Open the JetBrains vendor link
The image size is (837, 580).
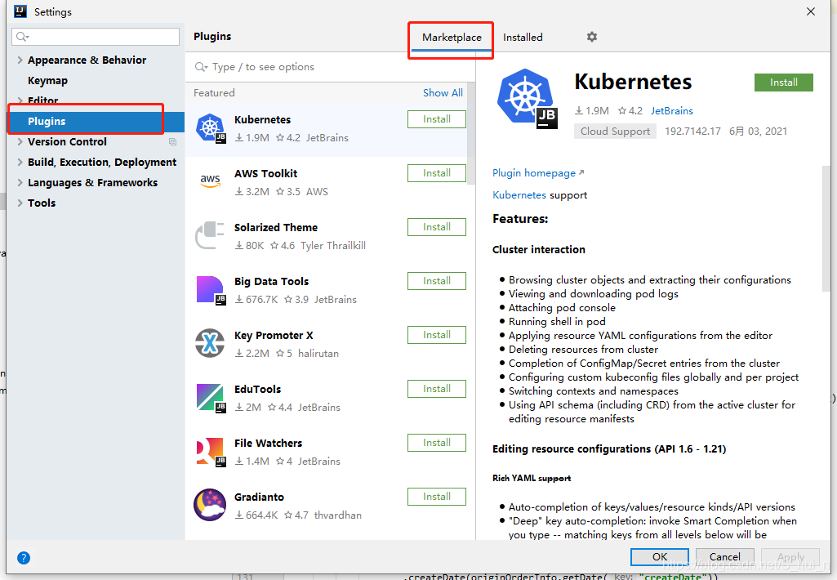pos(671,111)
